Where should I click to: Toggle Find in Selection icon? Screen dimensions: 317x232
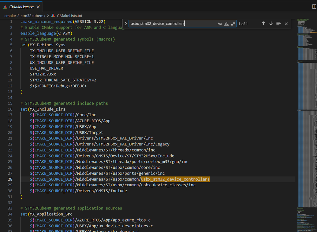[279, 24]
